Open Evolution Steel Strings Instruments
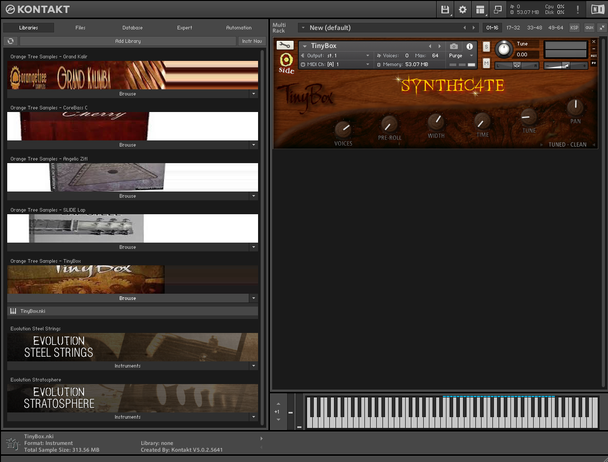This screenshot has width=608, height=462. [x=128, y=366]
